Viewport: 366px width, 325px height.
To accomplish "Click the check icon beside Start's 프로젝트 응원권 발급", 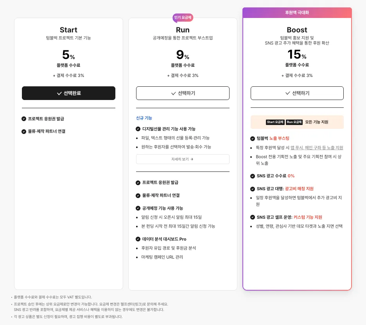I will [x=24, y=119].
